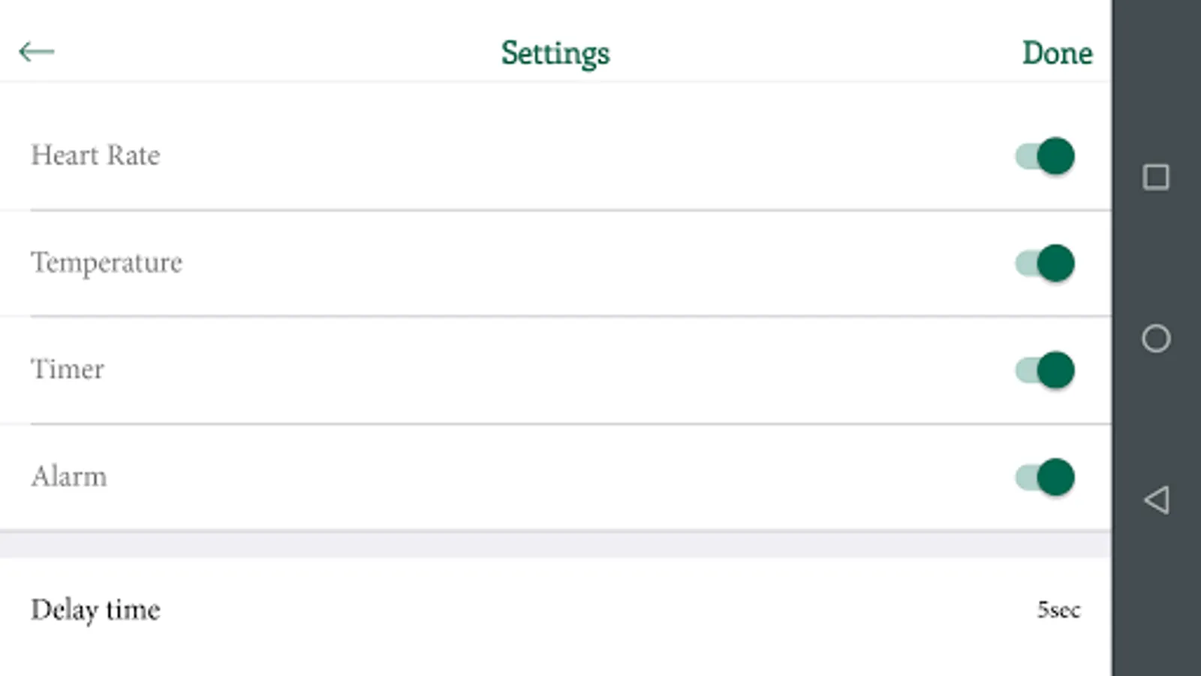Select the Temperature label
Viewport: 1201px width, 676px height.
tap(107, 263)
